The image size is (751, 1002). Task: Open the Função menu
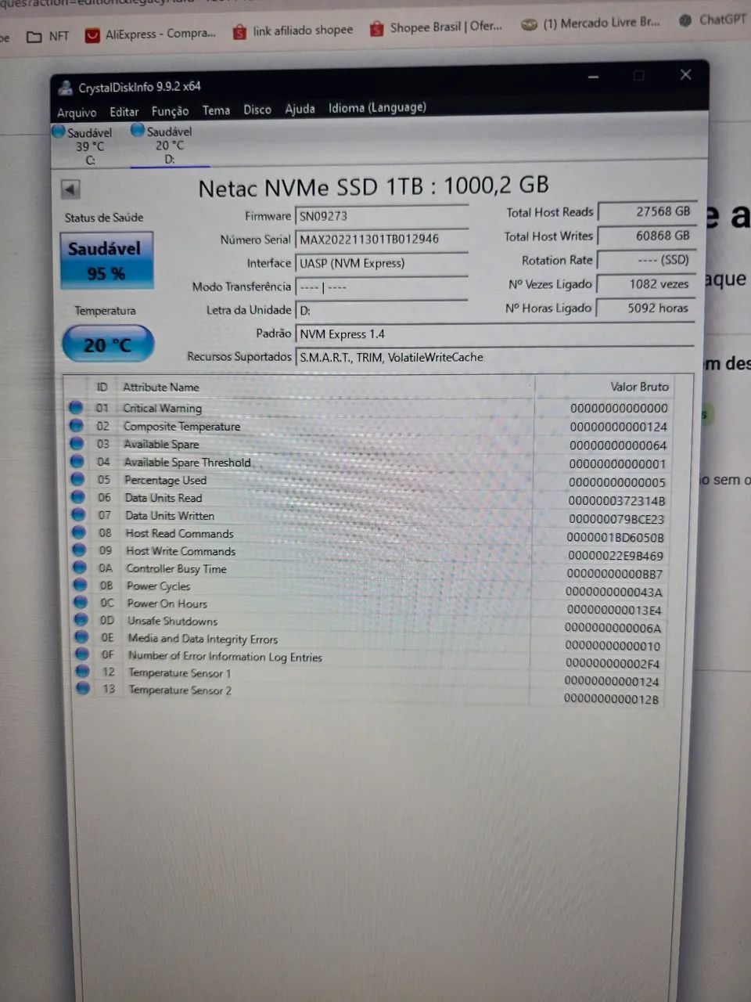click(170, 111)
